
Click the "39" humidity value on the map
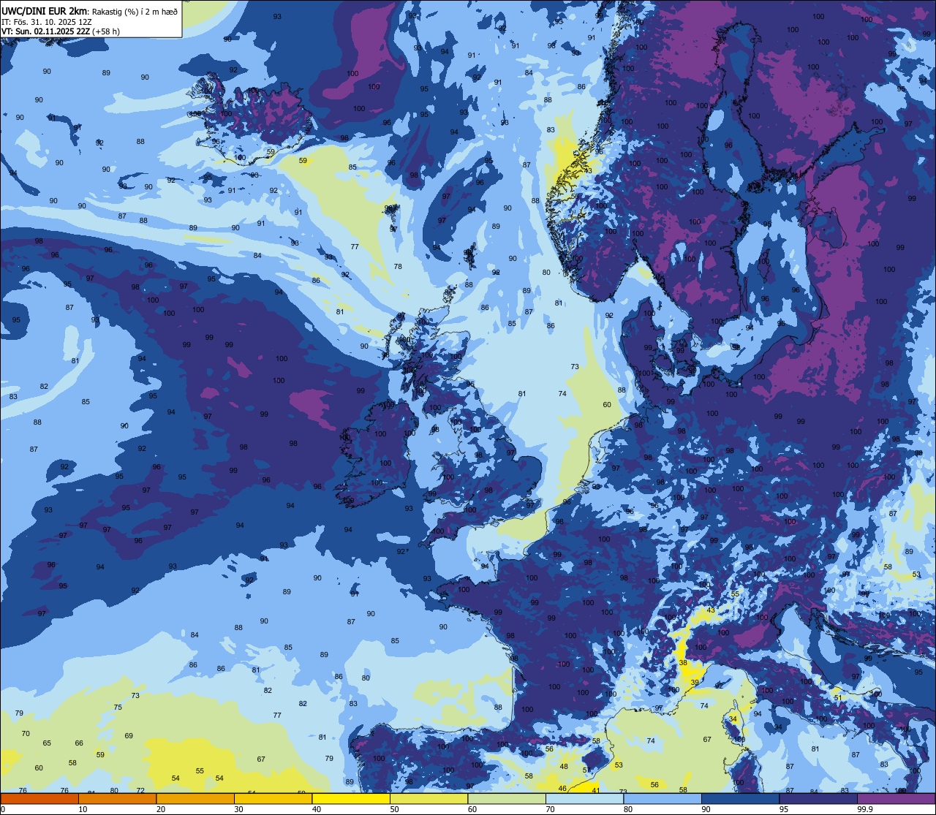point(695,682)
